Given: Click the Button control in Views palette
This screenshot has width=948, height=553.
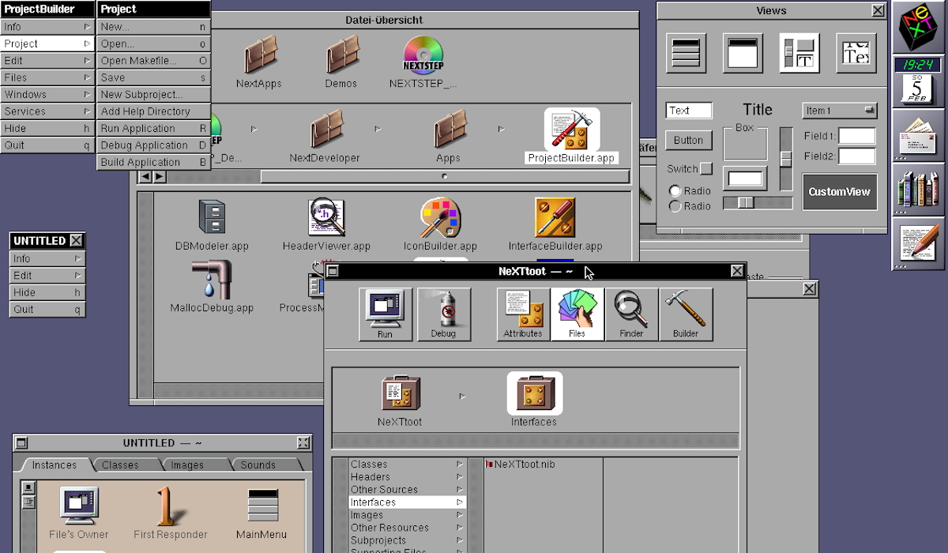Looking at the screenshot, I should 688,141.
